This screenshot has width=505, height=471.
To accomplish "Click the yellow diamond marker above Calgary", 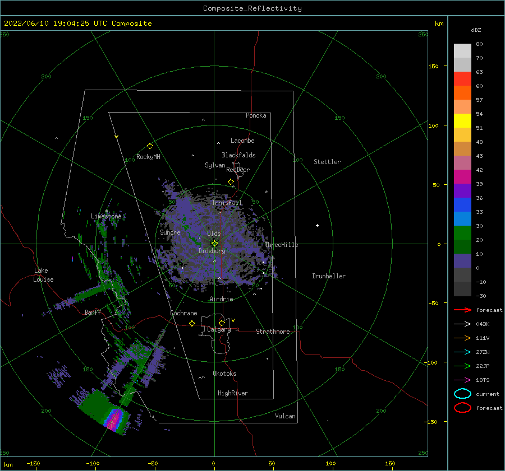I will [x=222, y=323].
